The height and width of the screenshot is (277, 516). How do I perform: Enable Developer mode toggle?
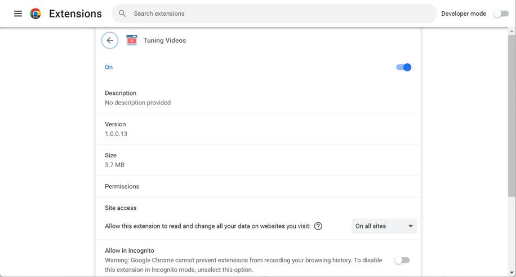click(x=501, y=14)
